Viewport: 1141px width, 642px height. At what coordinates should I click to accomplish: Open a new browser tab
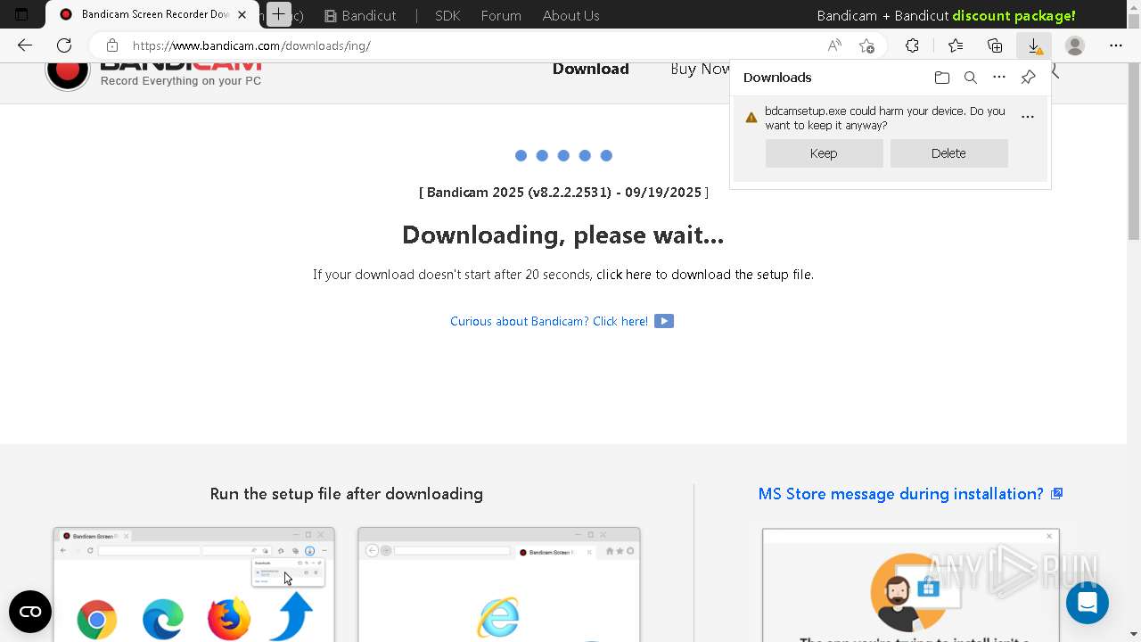pos(279,14)
